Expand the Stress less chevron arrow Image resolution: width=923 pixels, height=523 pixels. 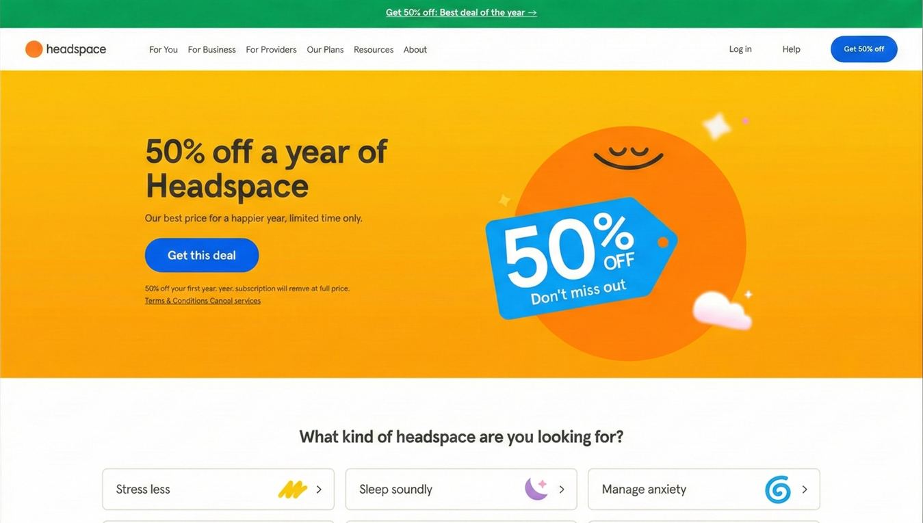pyautogui.click(x=319, y=490)
